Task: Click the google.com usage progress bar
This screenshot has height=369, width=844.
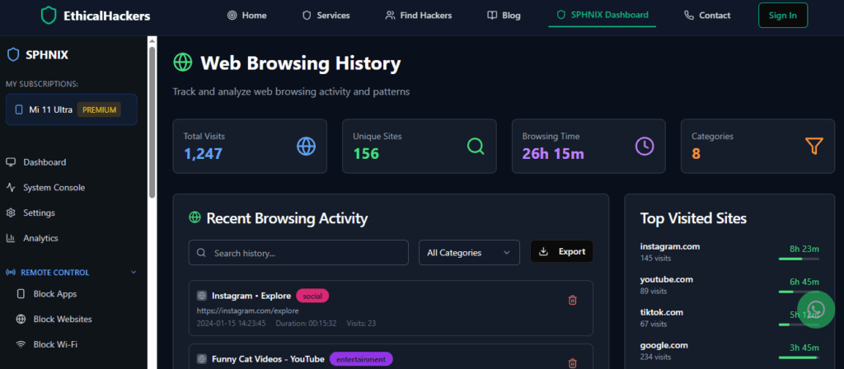Action: (799, 357)
